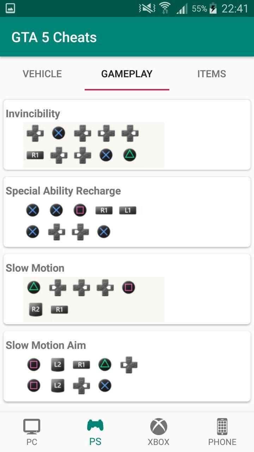The image size is (254, 452).
Task: Click the L1 button in Special Ability Recharge
Action: pos(127,210)
